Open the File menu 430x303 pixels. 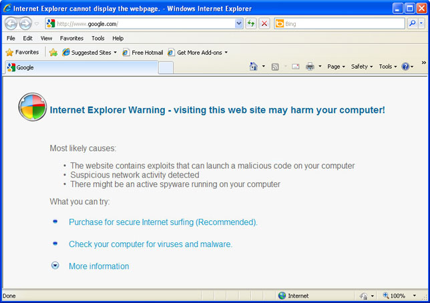click(x=11, y=39)
